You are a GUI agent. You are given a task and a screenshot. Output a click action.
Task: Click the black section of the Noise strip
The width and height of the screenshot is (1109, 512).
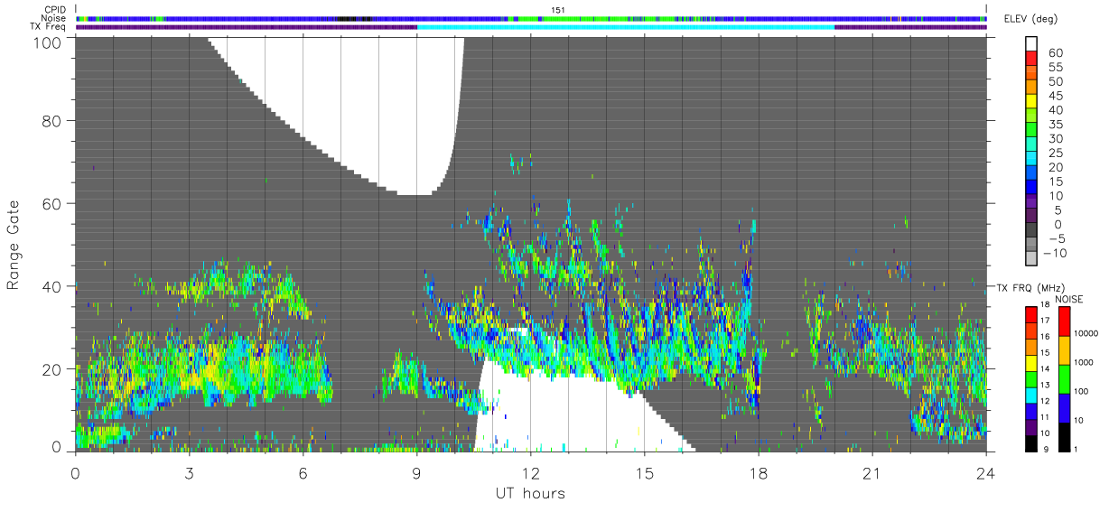(353, 18)
